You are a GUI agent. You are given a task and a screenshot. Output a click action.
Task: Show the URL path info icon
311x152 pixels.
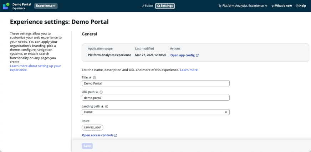coord(101,92)
